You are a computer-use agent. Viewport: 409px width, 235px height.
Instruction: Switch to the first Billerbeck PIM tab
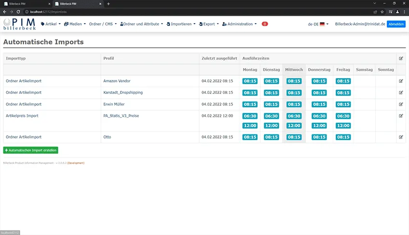(x=26, y=4)
